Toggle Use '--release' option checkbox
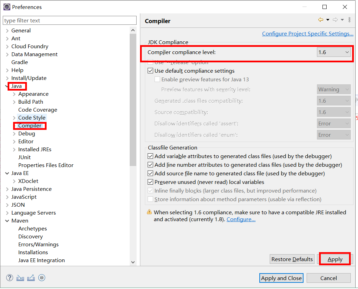Viewport: 358px width, 289px height. pyautogui.click(x=150, y=62)
